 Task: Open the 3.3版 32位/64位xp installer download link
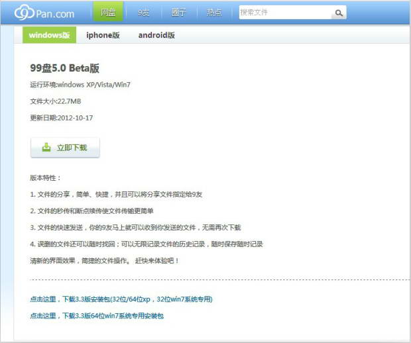(x=121, y=299)
